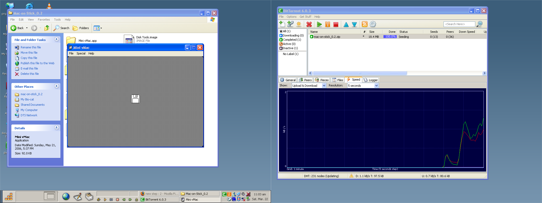The image size is (542, 203).
Task: Open the Special menu in Mini vMac
Action: [81, 53]
